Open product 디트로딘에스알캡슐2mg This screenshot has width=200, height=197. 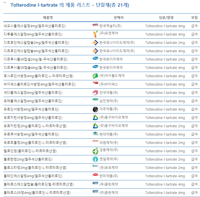pos(36,43)
